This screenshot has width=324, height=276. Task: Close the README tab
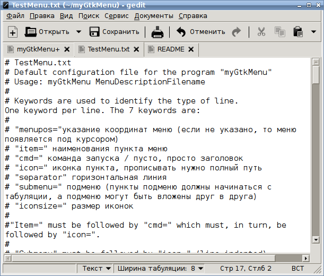point(191,49)
